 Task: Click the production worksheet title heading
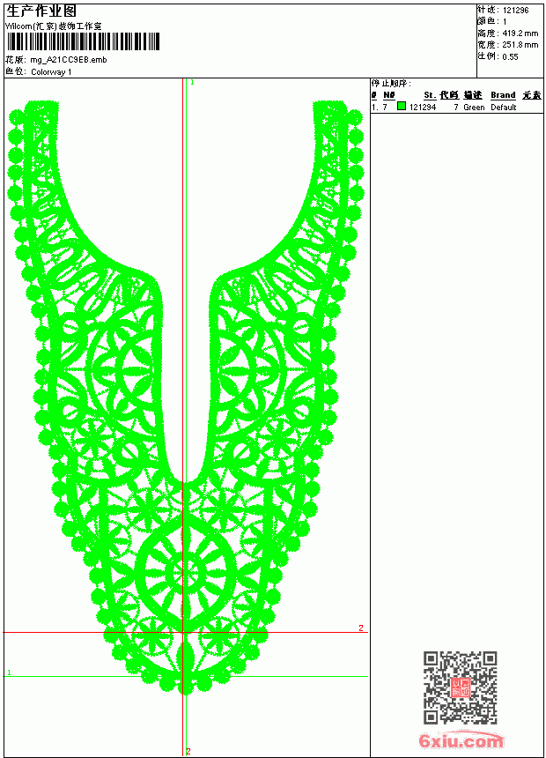point(41,11)
